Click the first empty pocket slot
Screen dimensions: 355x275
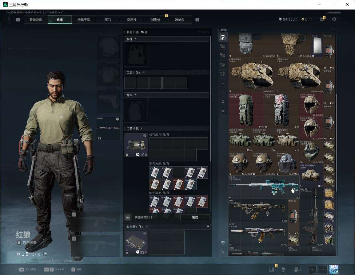tap(130, 83)
